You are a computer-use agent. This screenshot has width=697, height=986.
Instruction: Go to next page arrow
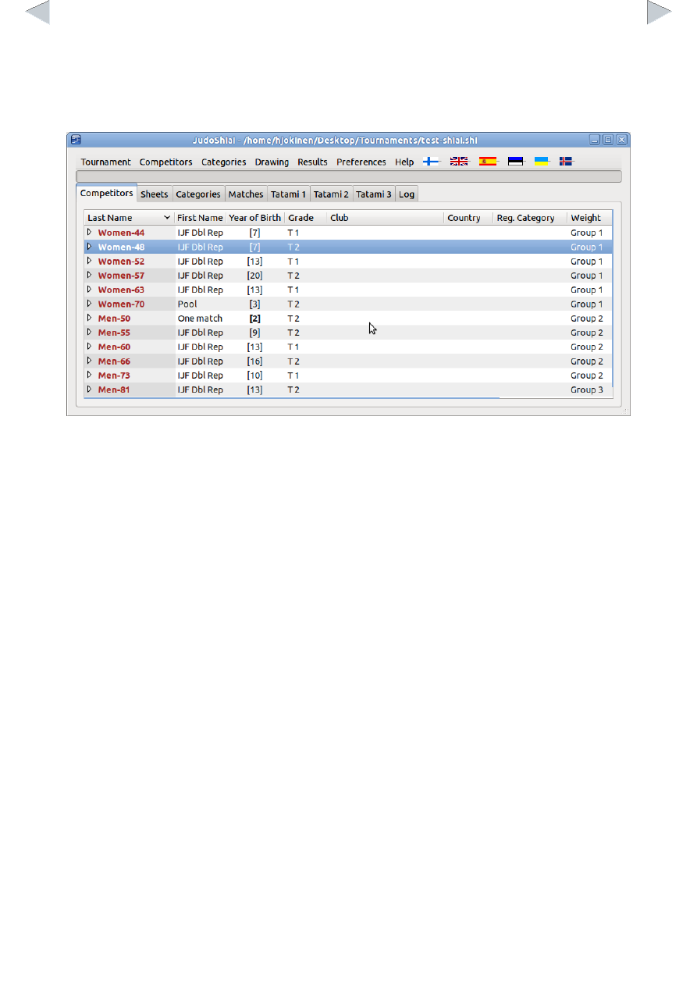pos(660,12)
